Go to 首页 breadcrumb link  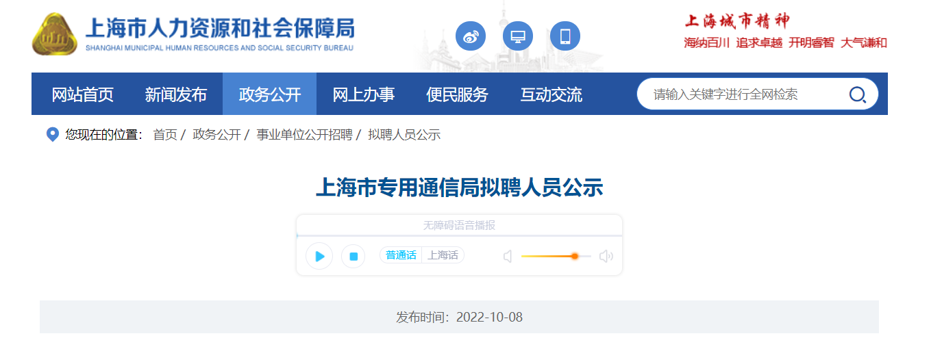pyautogui.click(x=165, y=135)
